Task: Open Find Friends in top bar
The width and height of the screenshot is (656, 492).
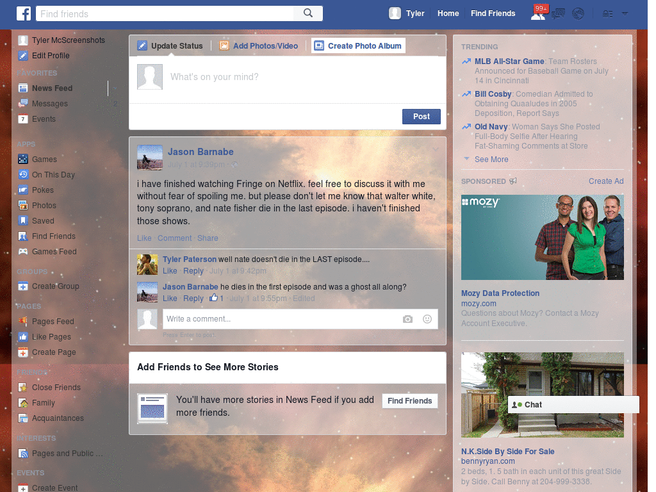Action: (493, 13)
